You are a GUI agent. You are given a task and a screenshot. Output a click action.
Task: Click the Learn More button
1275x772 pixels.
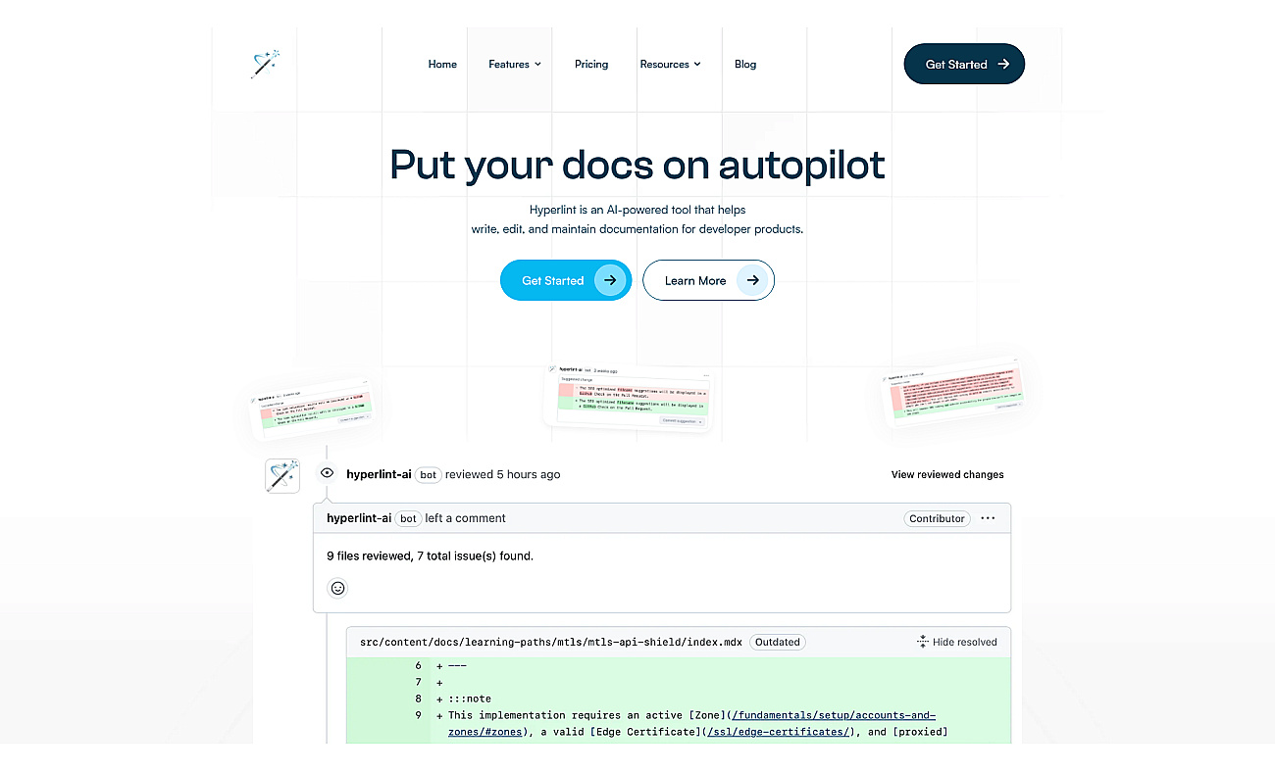click(708, 280)
